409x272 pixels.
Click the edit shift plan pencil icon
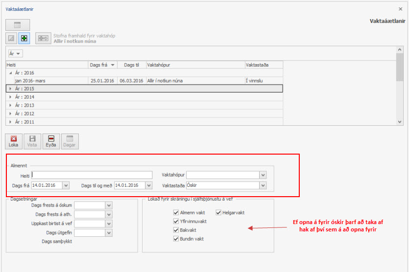coord(11,38)
